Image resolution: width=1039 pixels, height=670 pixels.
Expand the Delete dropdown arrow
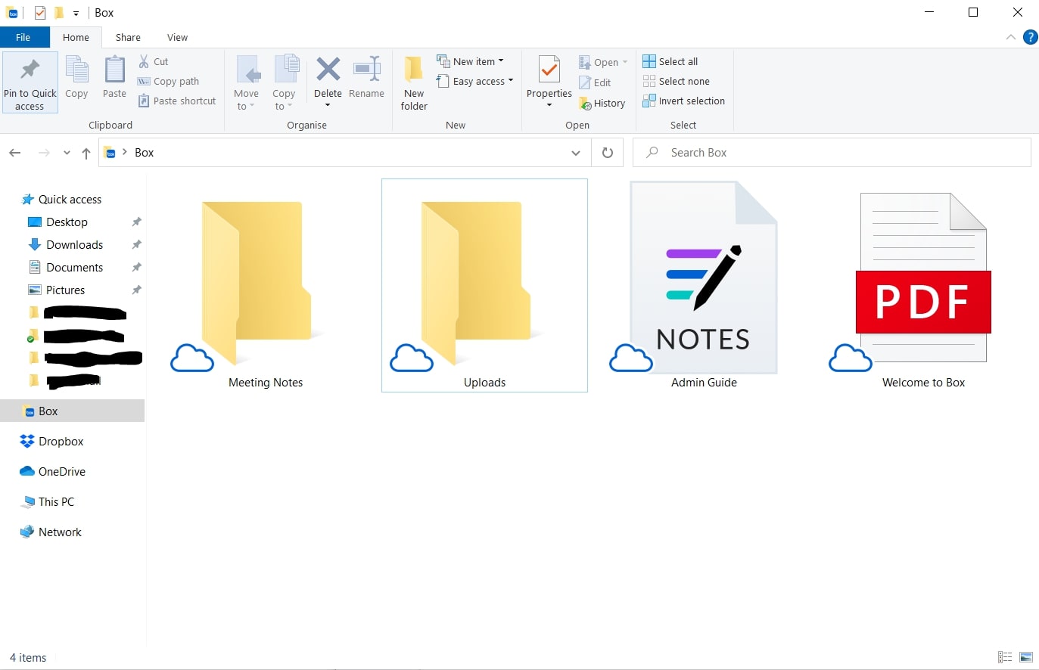point(328,105)
